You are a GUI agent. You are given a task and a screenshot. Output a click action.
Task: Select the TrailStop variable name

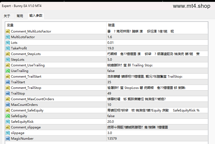pyautogui.click(x=18, y=93)
